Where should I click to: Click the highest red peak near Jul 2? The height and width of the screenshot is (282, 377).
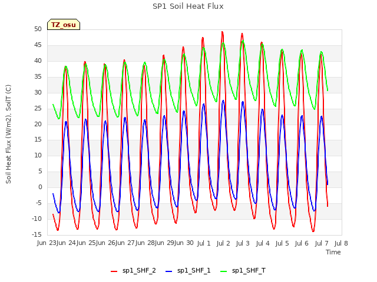pos(223,32)
